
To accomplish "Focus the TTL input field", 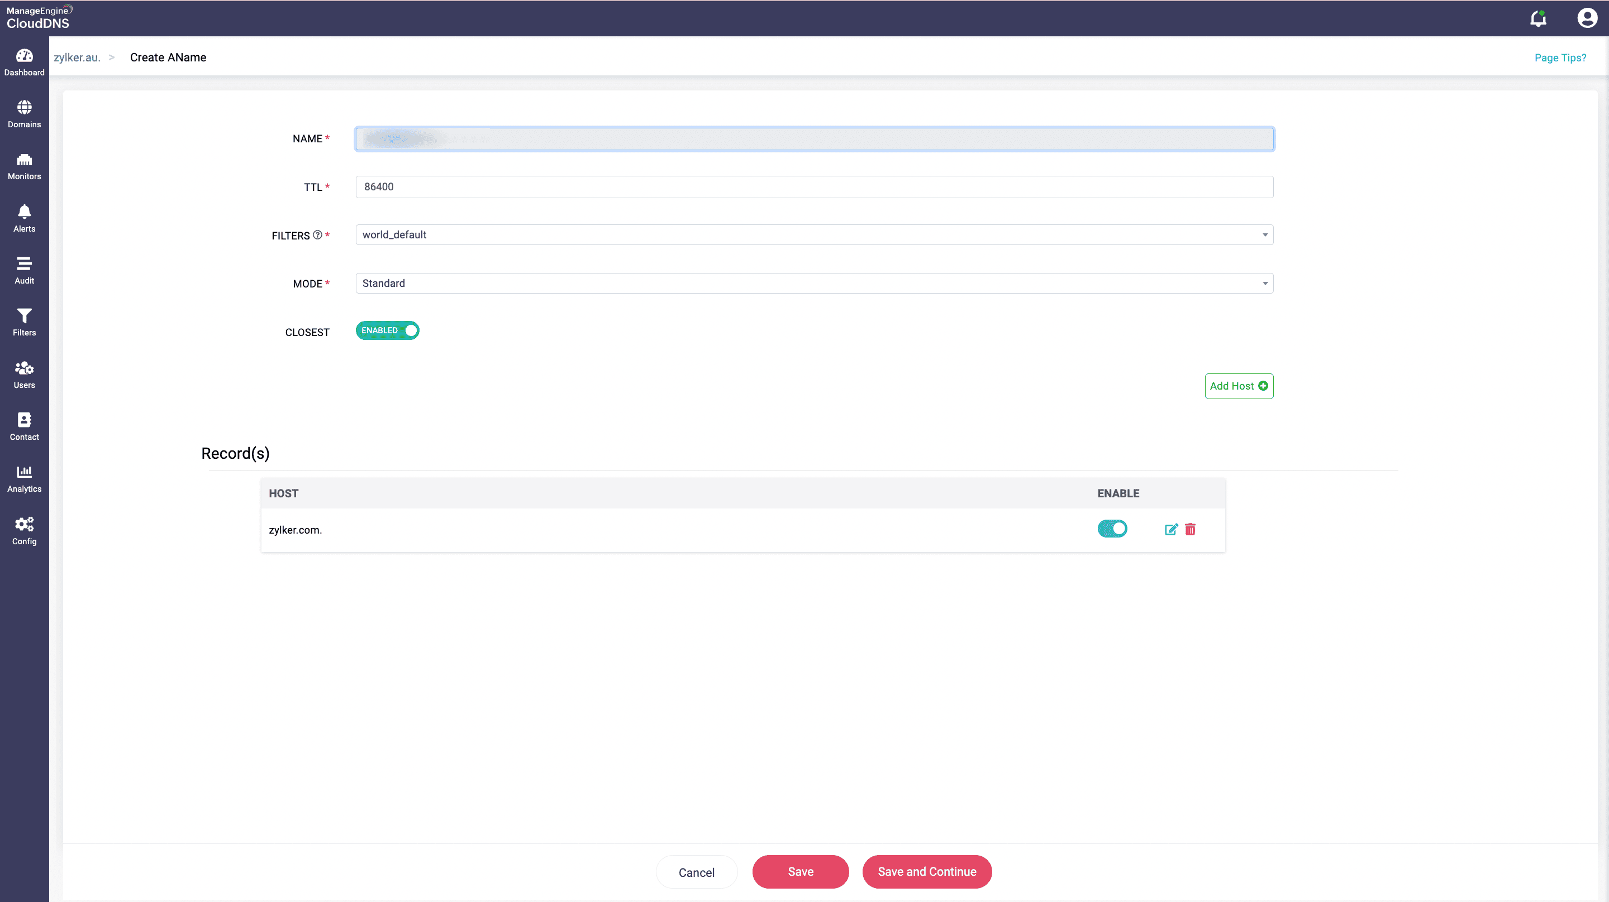I will click(814, 186).
